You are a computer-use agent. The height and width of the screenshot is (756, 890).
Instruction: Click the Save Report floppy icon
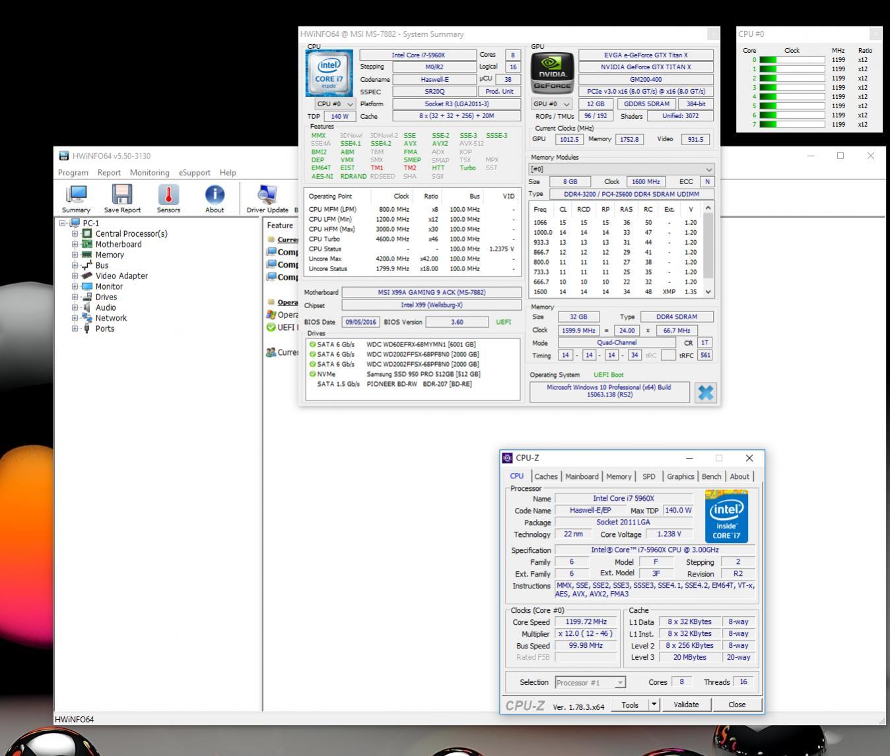122,195
